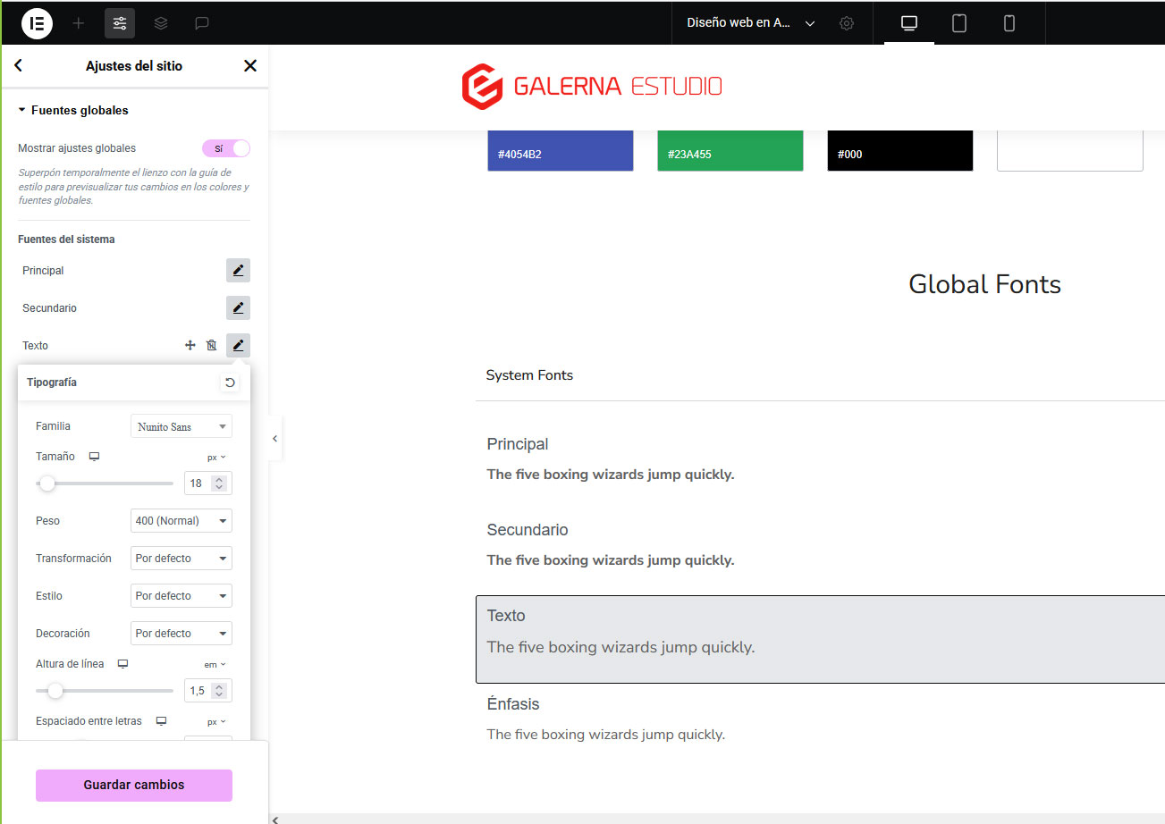Image resolution: width=1165 pixels, height=824 pixels.
Task: Open the Transformación dropdown
Action: click(181, 559)
